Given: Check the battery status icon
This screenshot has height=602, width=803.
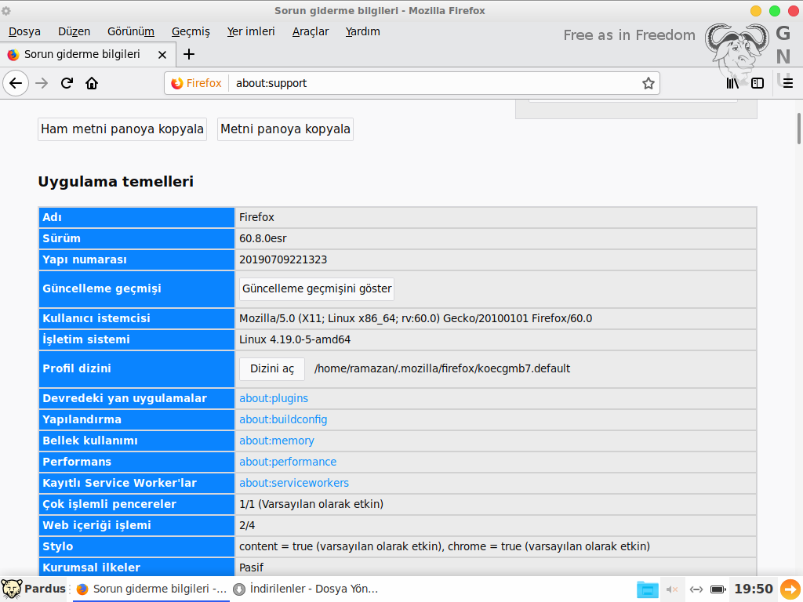Looking at the screenshot, I should pos(718,589).
